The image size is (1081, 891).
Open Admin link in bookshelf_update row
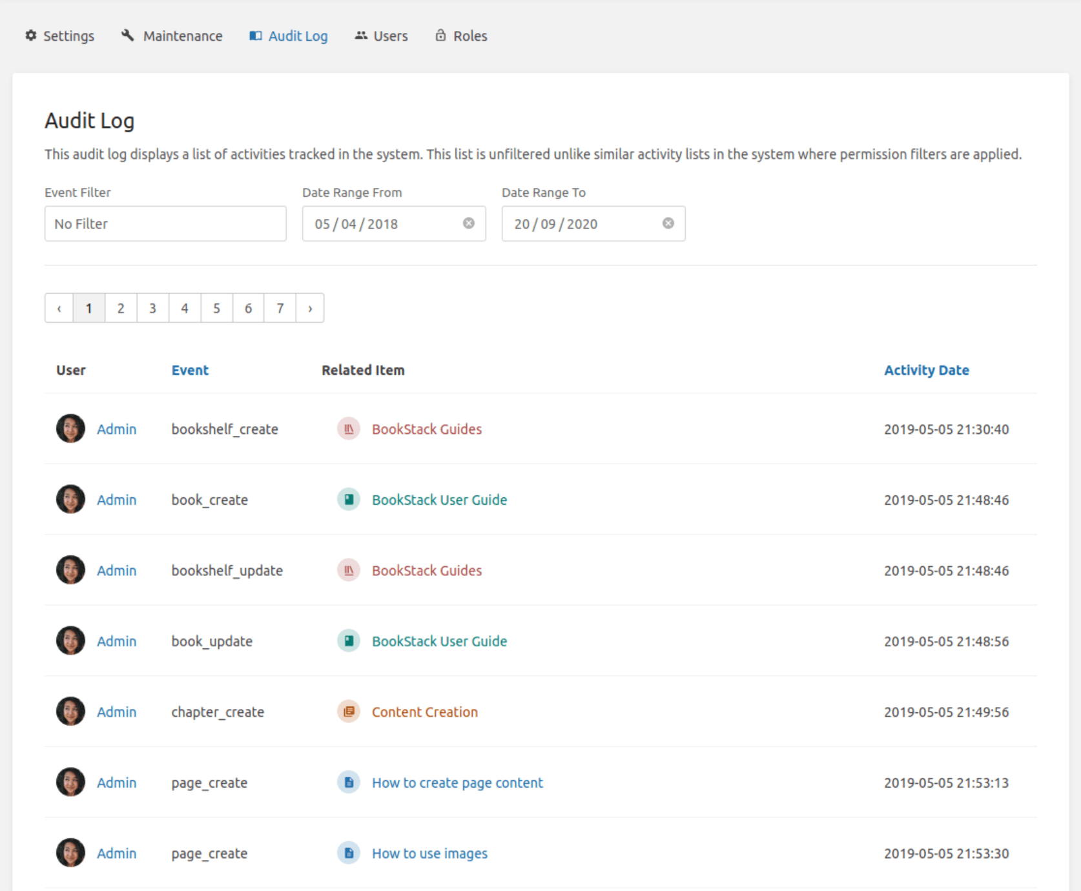point(116,571)
